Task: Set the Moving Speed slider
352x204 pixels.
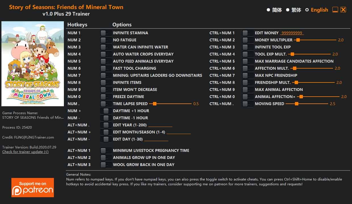Action: [x=307, y=104]
